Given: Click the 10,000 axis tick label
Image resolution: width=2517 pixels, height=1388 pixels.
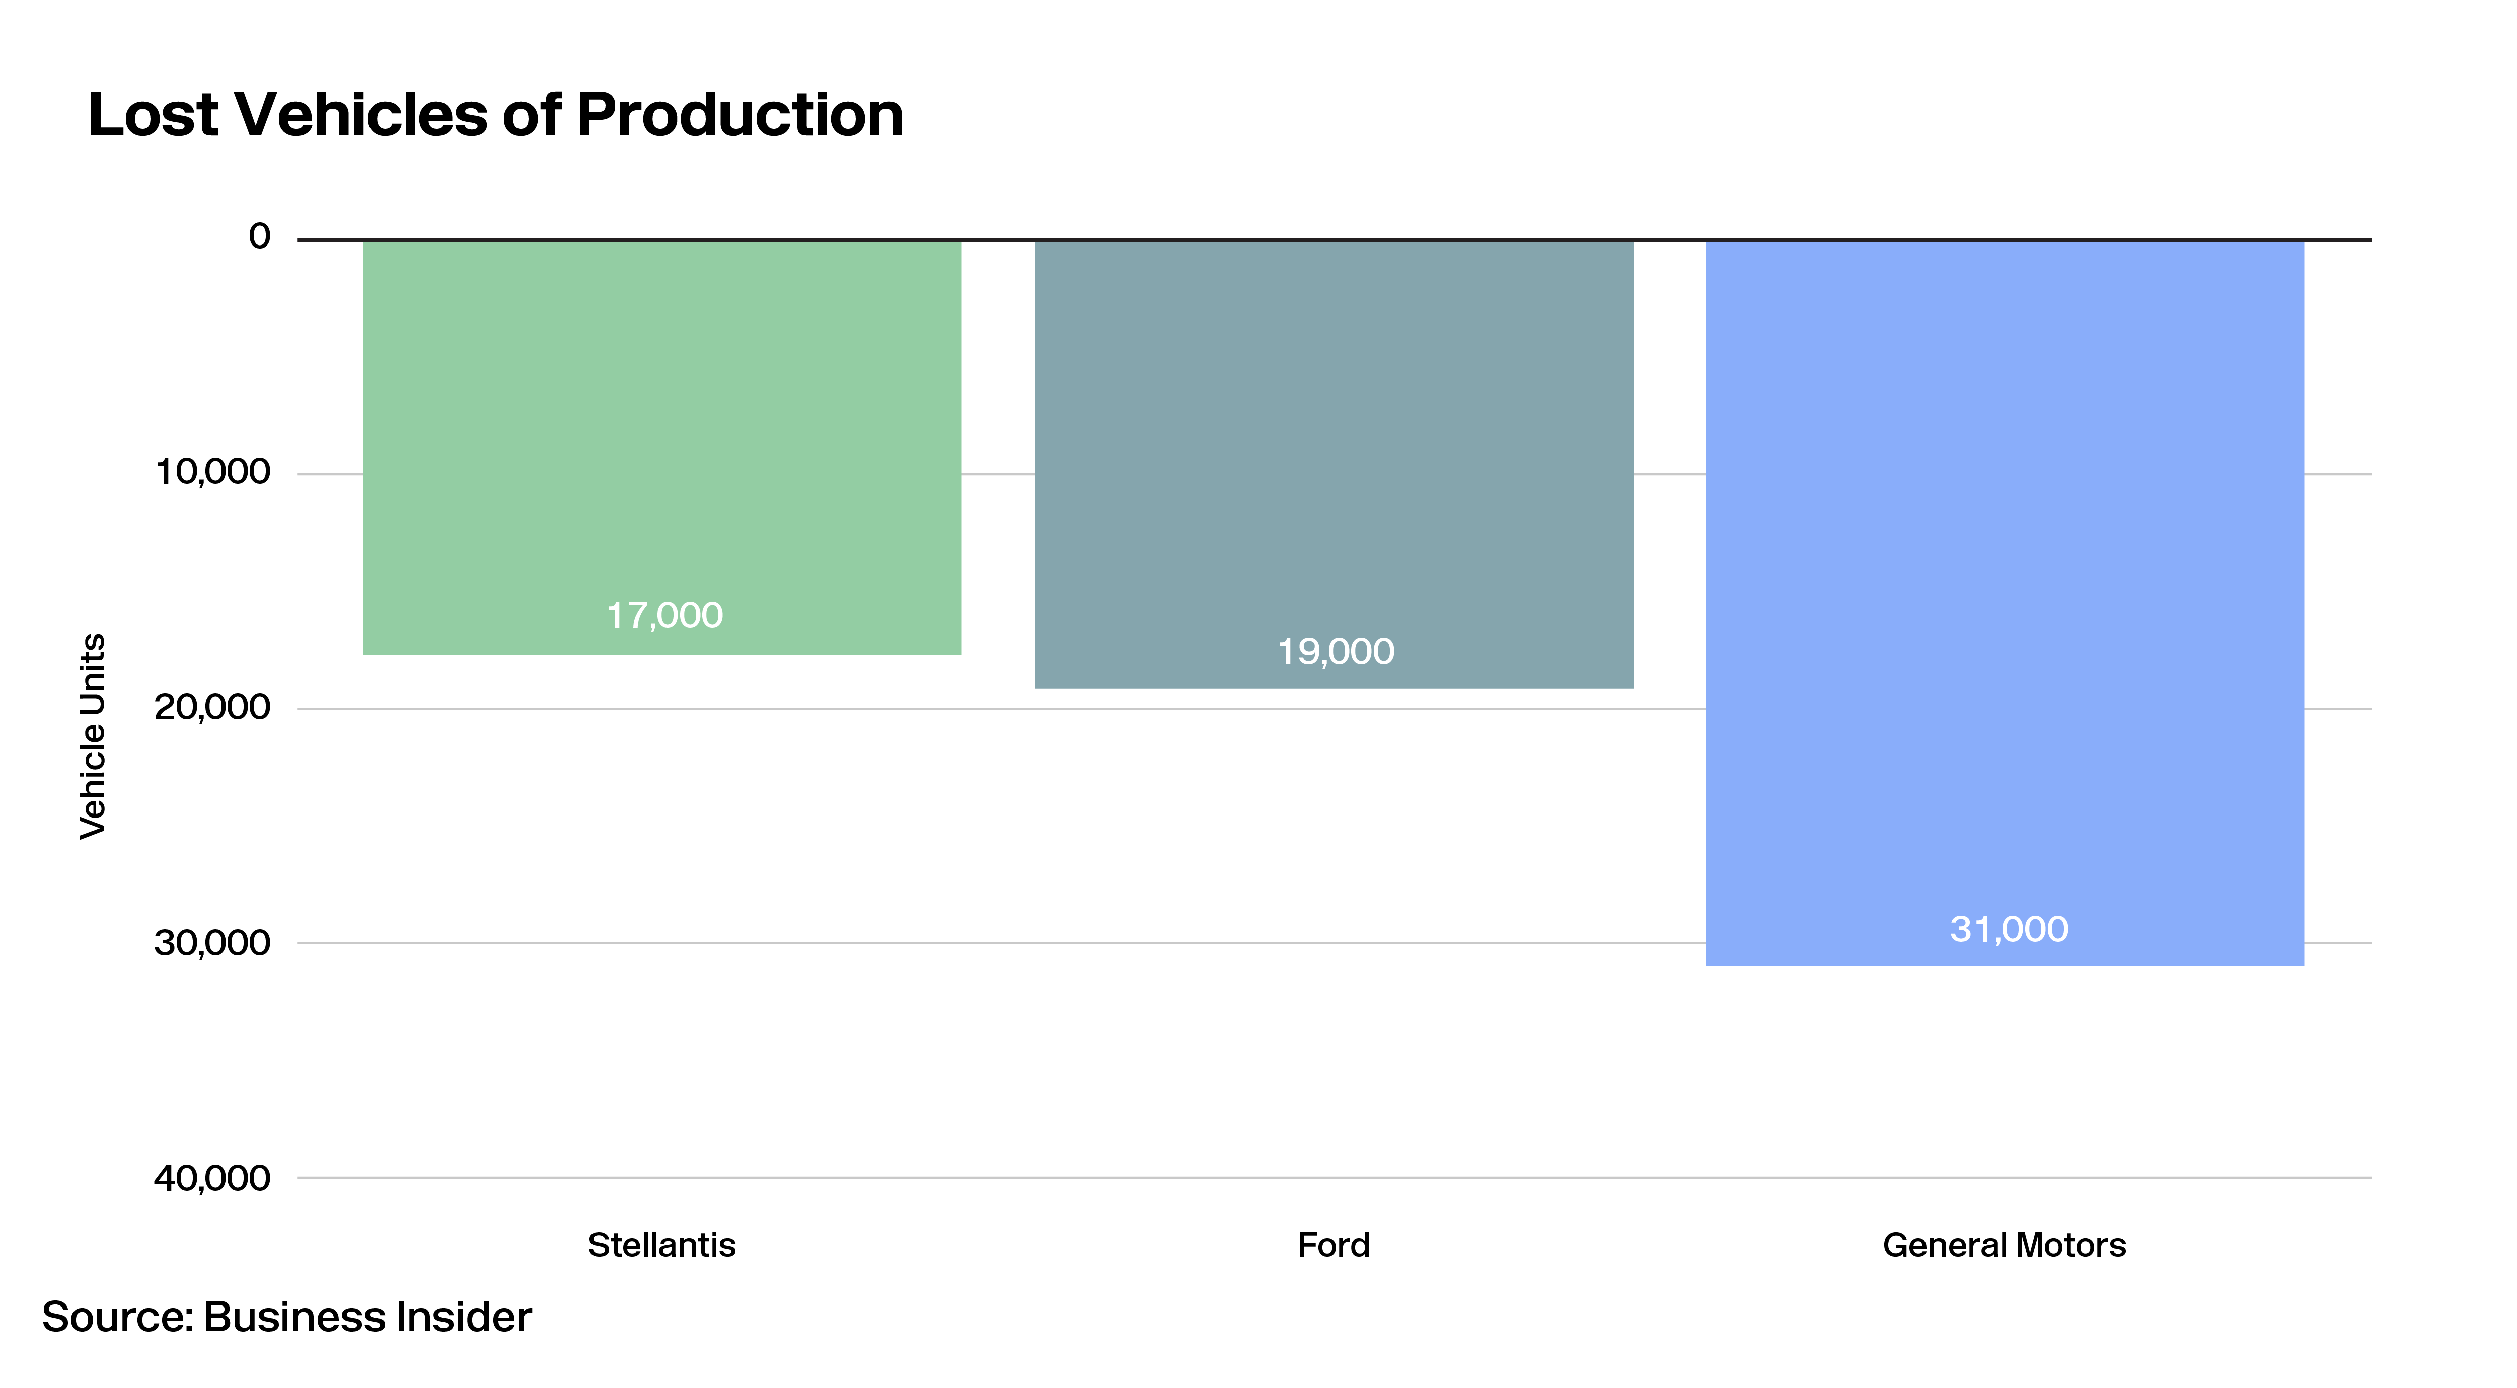Looking at the screenshot, I should point(213,473).
